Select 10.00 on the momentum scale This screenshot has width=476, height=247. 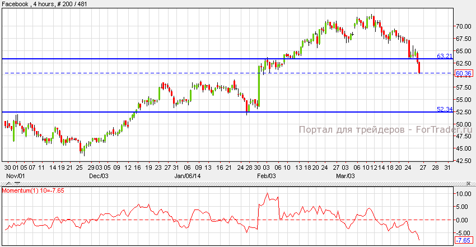click(463, 194)
